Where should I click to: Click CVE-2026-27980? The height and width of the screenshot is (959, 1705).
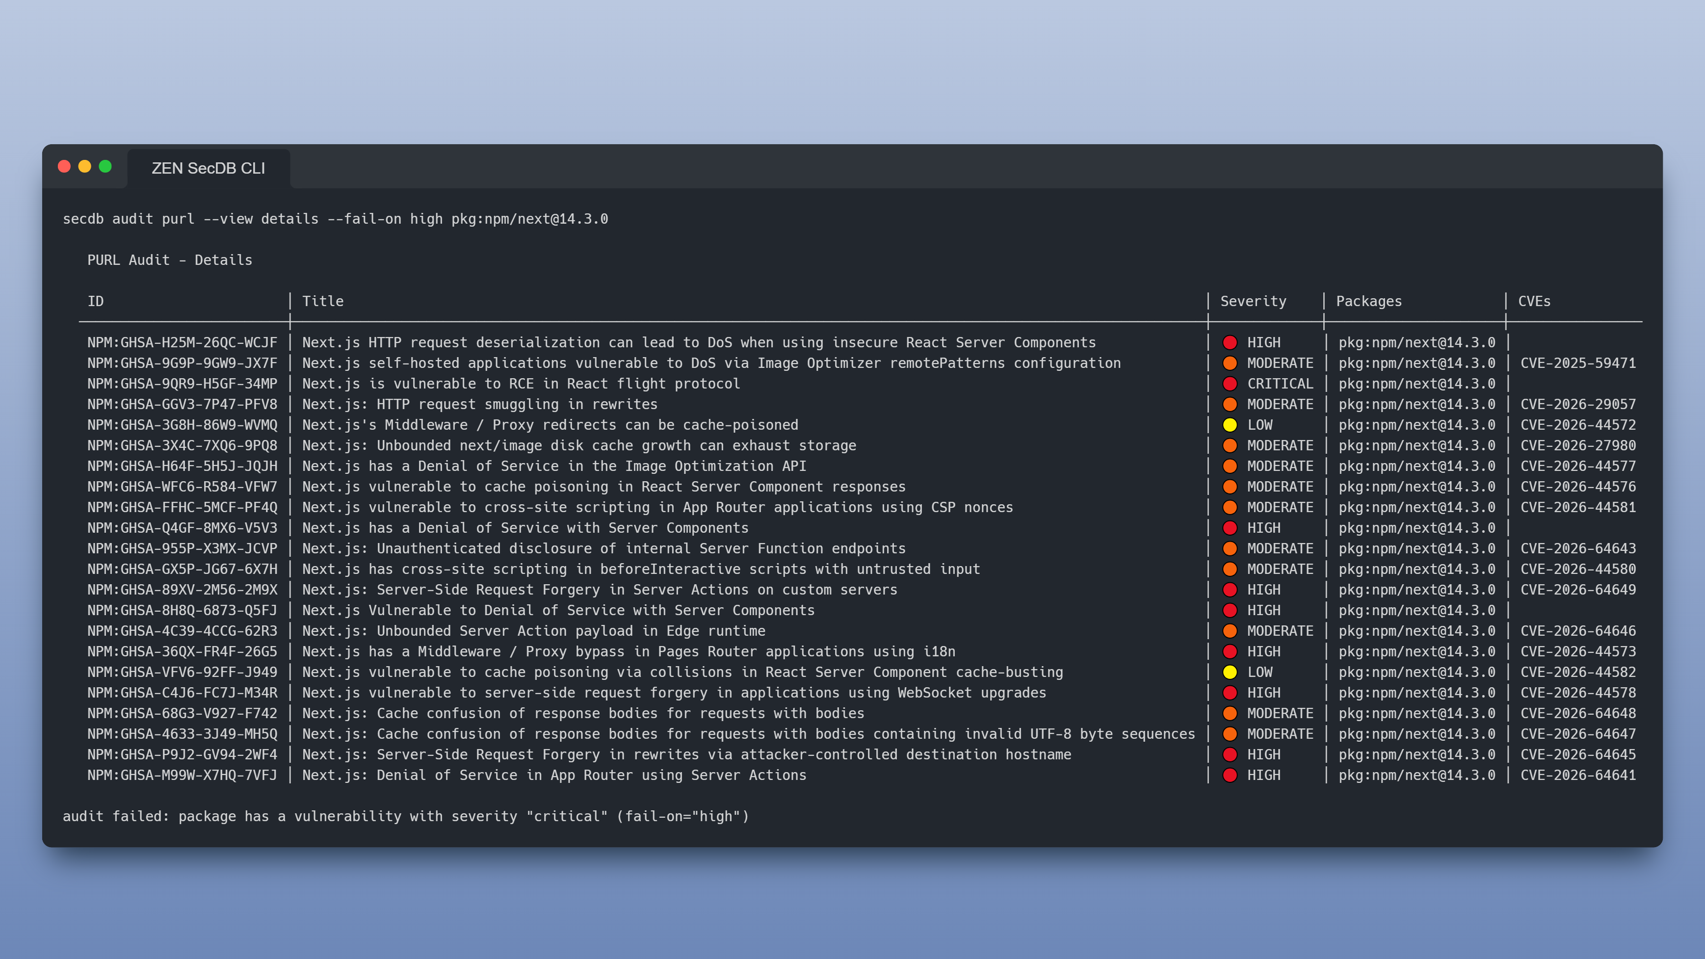coord(1578,445)
